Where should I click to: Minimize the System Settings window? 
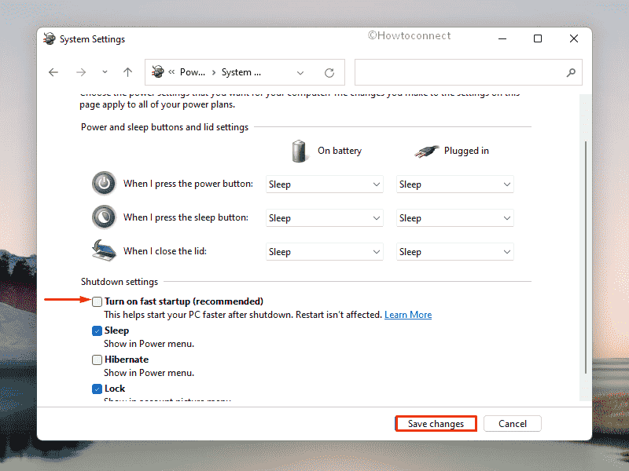click(x=502, y=38)
